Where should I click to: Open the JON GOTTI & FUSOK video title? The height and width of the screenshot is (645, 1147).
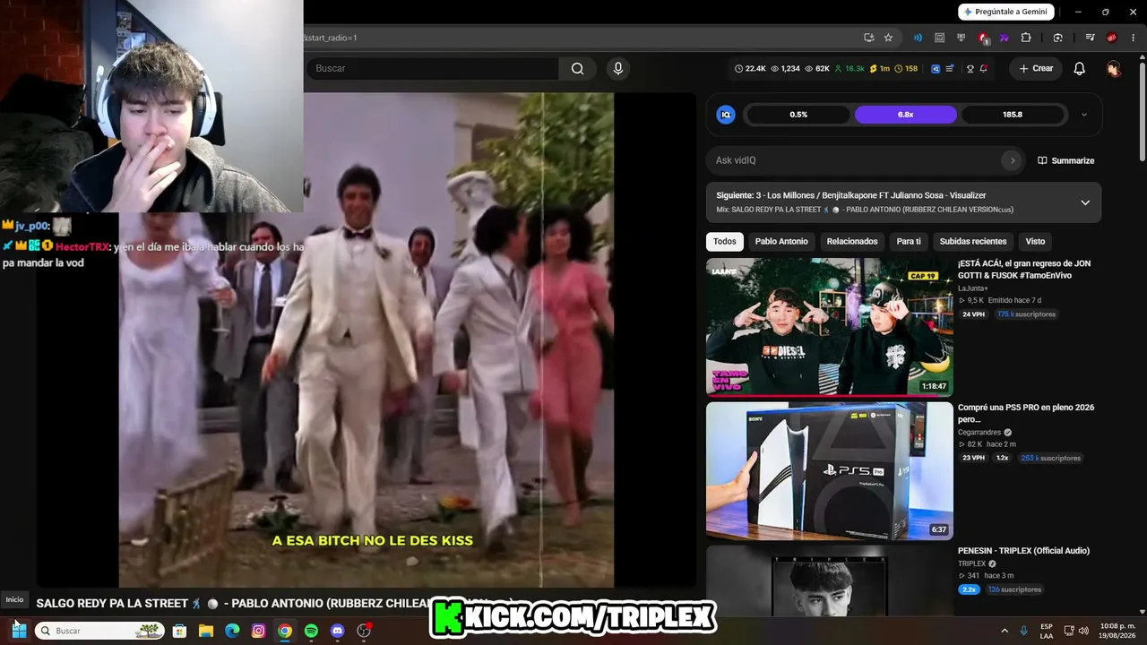coord(1024,270)
